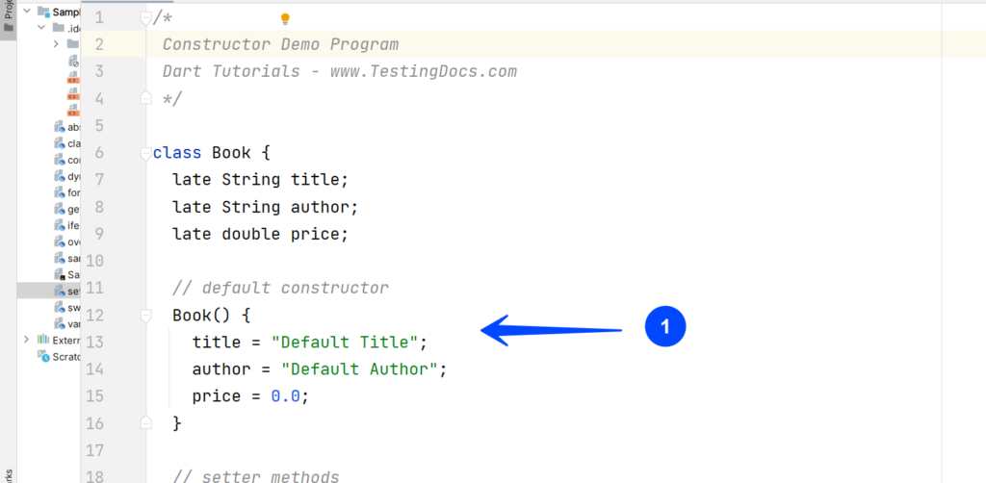
Task: Click the Project folder icon in left stripe
Action: (x=8, y=27)
